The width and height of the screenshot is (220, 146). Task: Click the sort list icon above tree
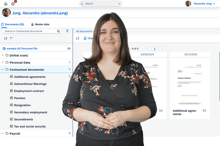pos(5,38)
